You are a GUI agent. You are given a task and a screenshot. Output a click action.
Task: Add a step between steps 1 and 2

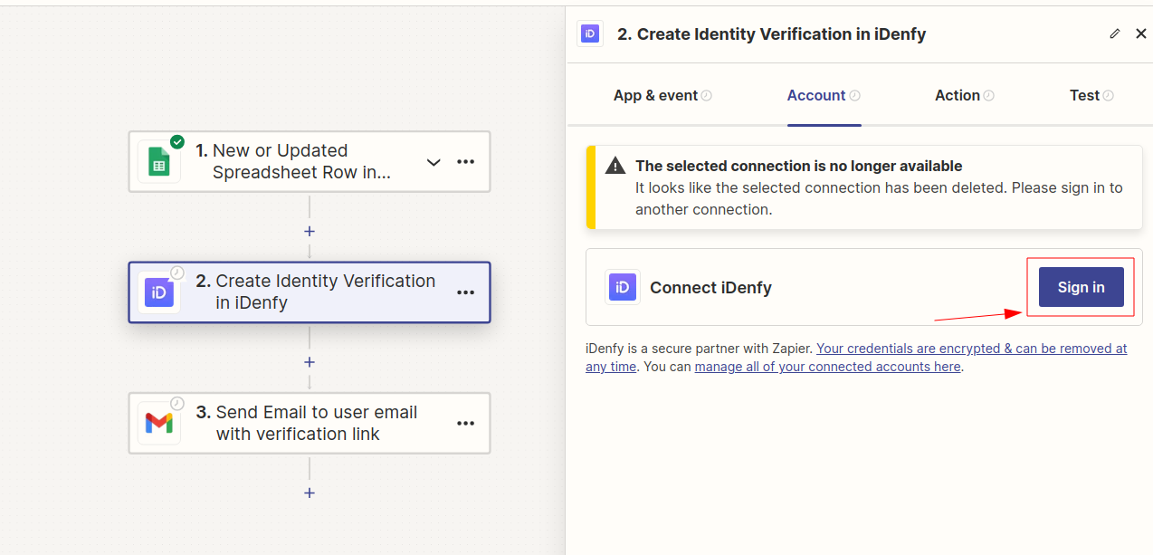[309, 231]
